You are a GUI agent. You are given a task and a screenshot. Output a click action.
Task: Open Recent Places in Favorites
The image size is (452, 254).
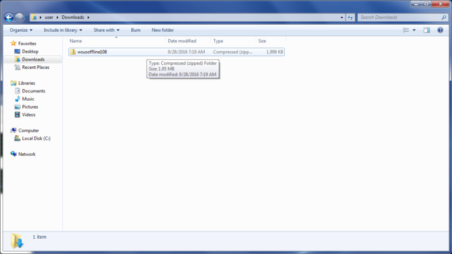35,67
